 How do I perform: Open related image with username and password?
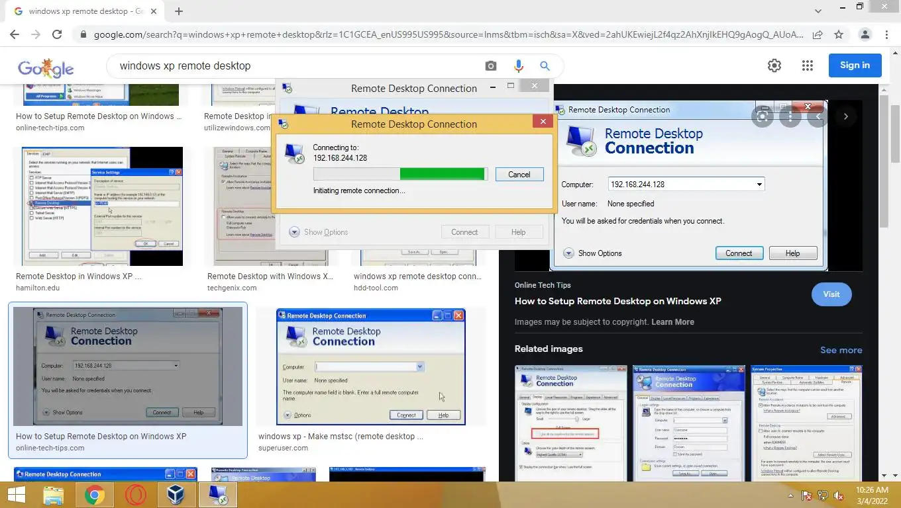688,423
